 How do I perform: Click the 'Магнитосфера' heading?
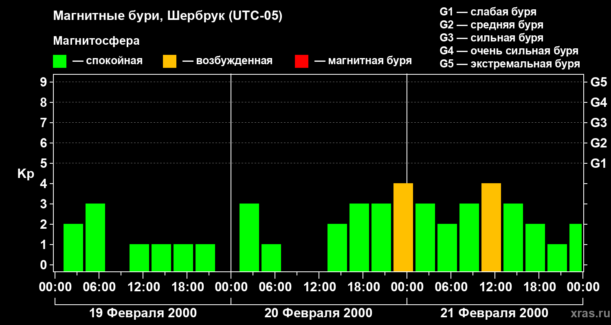[96, 41]
